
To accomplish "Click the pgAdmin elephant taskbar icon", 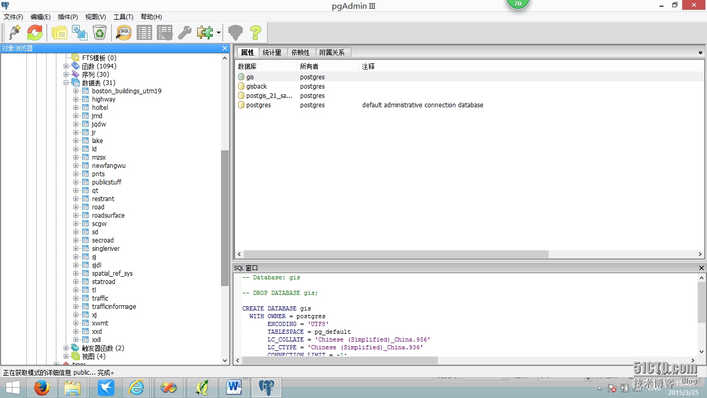I will tap(267, 388).
